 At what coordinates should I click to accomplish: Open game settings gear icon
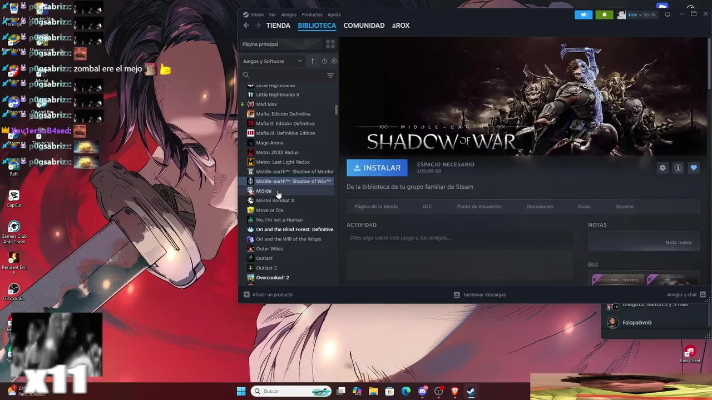(662, 168)
